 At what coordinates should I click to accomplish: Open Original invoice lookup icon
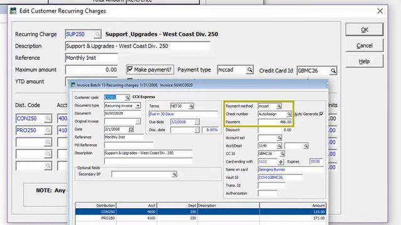[138, 121]
